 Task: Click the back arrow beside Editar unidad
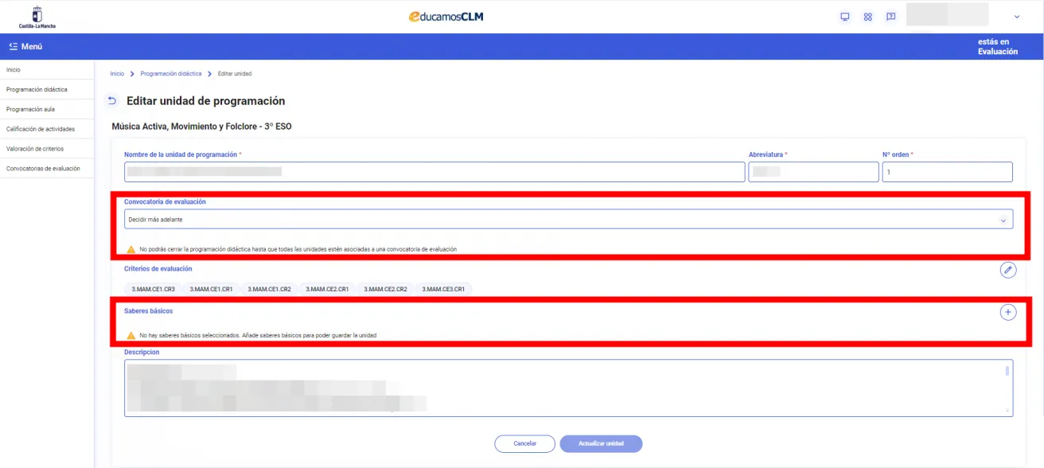(x=111, y=101)
